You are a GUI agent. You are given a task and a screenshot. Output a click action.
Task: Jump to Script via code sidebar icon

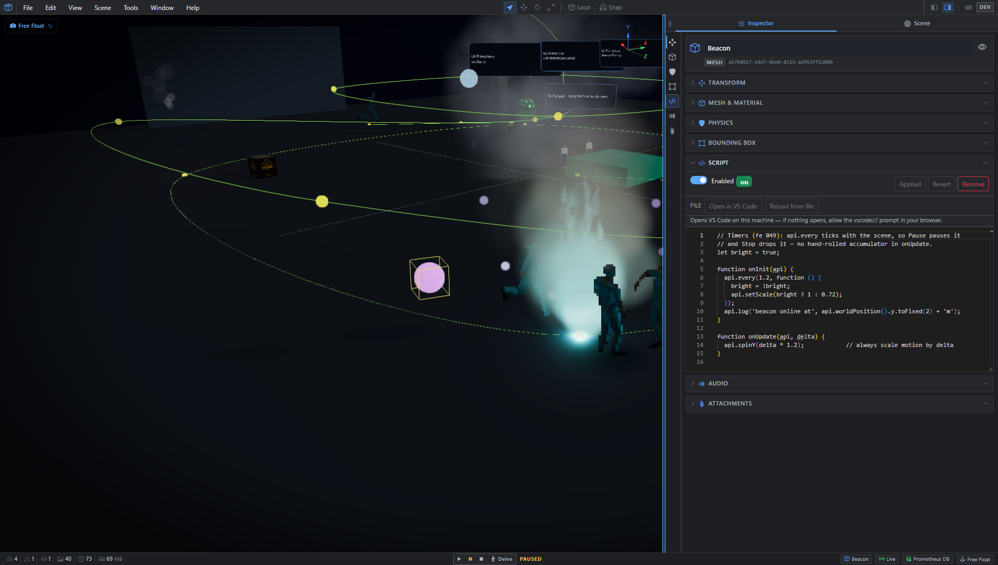672,101
